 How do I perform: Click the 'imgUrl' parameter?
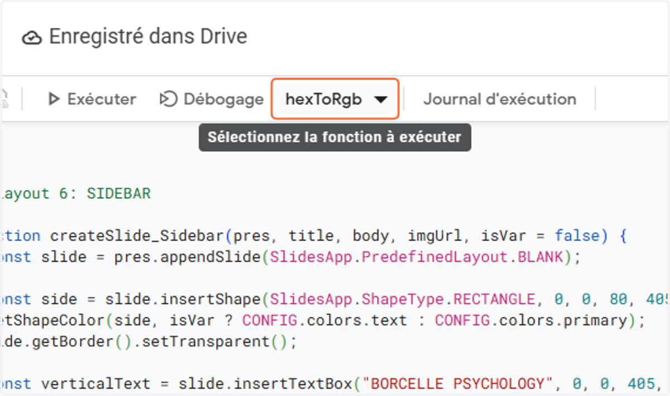pyautogui.click(x=434, y=236)
